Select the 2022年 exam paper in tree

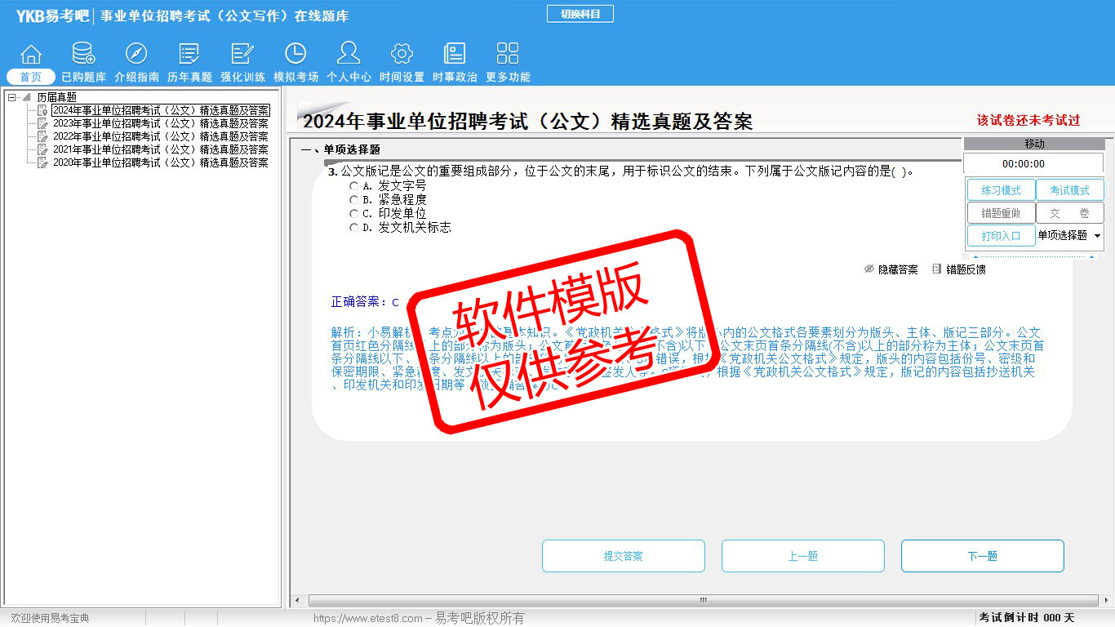pos(160,136)
